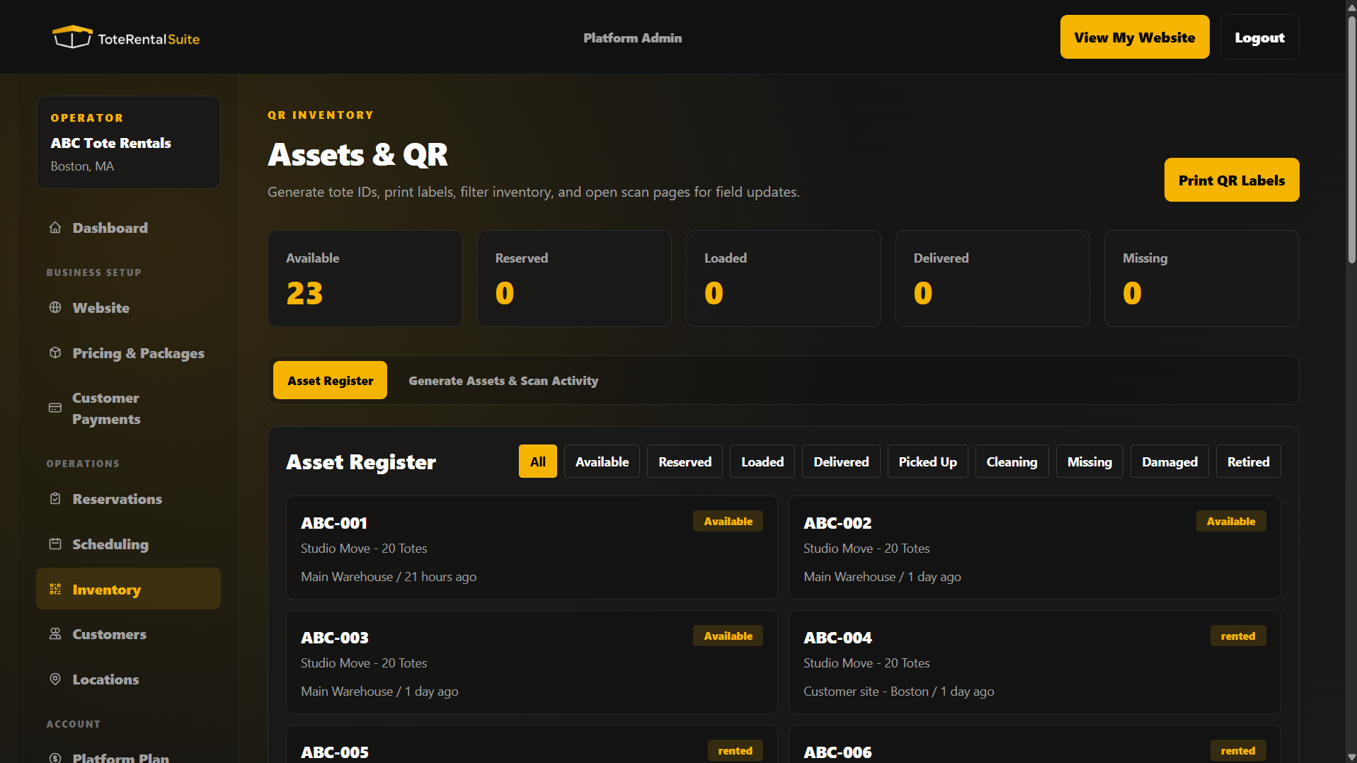Image resolution: width=1357 pixels, height=763 pixels.
Task: Filter assets by Reserved status
Action: point(685,461)
